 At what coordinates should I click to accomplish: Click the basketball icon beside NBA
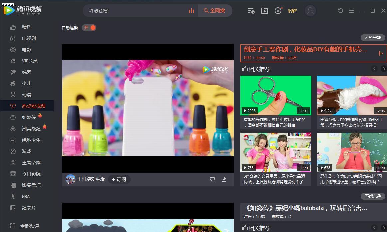13,196
